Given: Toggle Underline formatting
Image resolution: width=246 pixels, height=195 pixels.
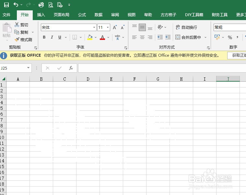Looking at the screenshot, I should coord(60,37).
